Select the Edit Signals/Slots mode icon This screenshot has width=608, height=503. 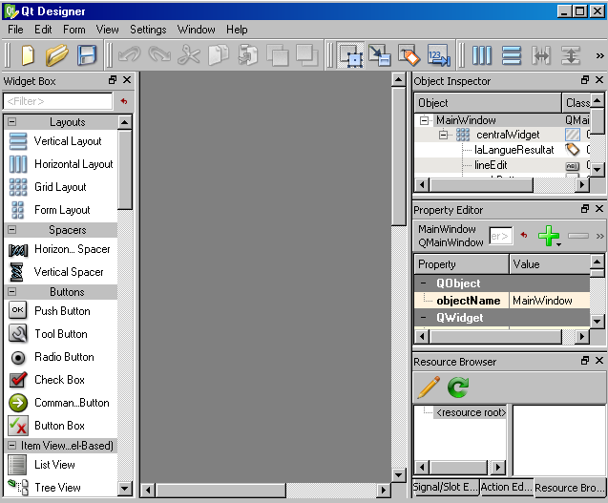point(380,55)
